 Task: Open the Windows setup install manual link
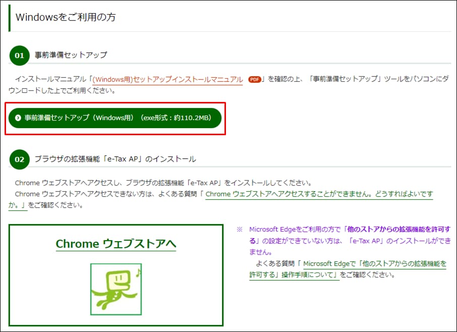[x=167, y=79]
